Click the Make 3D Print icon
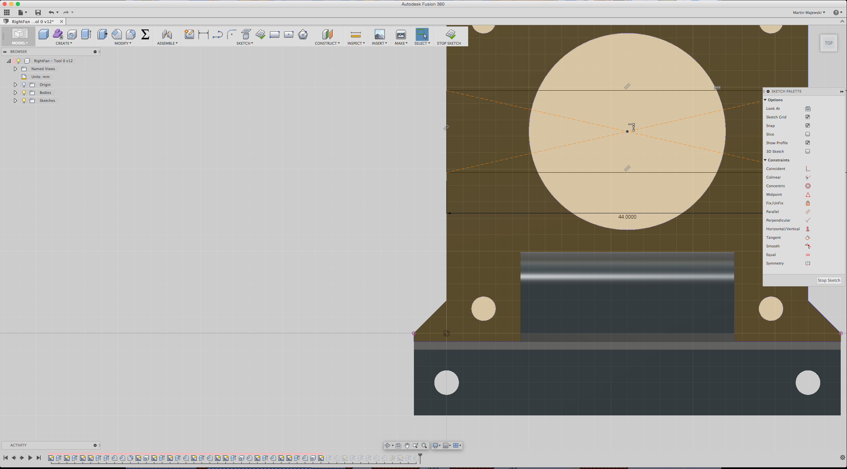Image resolution: width=847 pixels, height=469 pixels. point(401,34)
